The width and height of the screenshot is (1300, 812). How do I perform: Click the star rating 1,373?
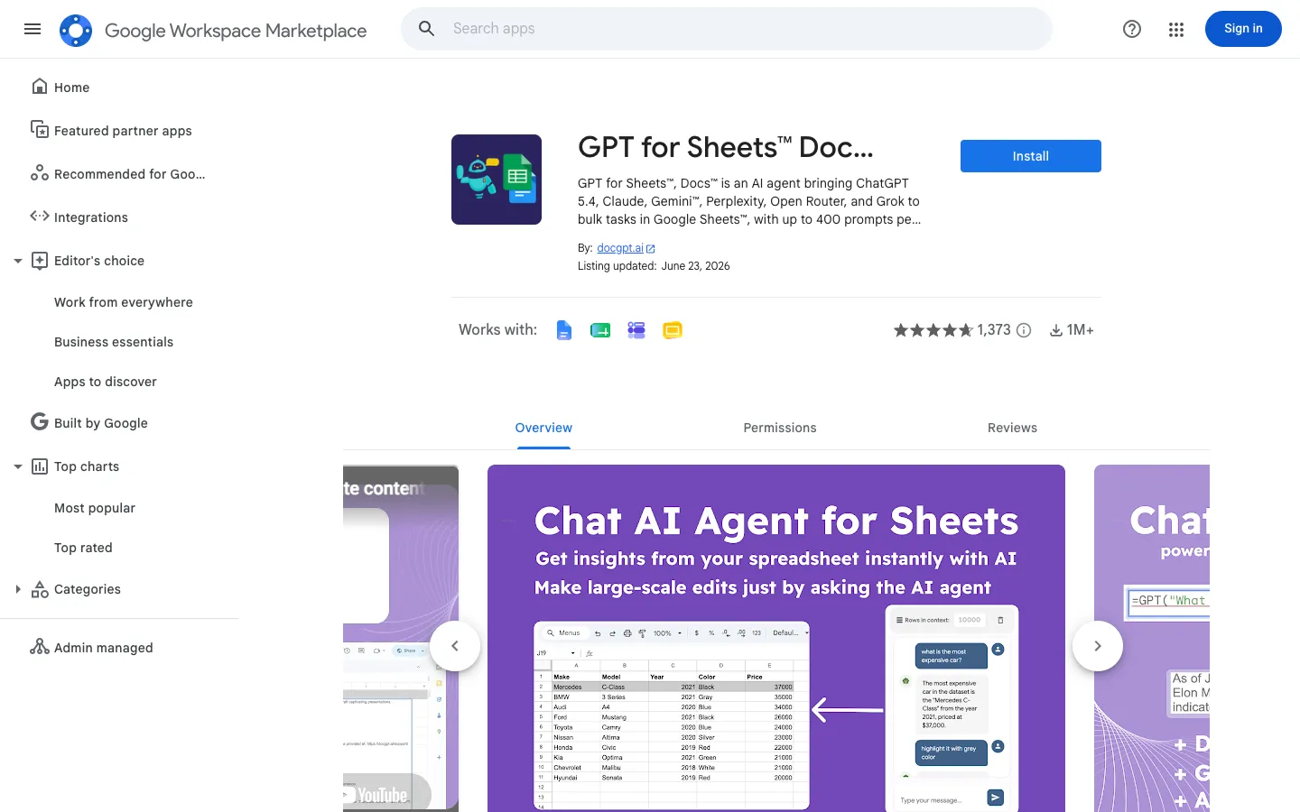(952, 330)
